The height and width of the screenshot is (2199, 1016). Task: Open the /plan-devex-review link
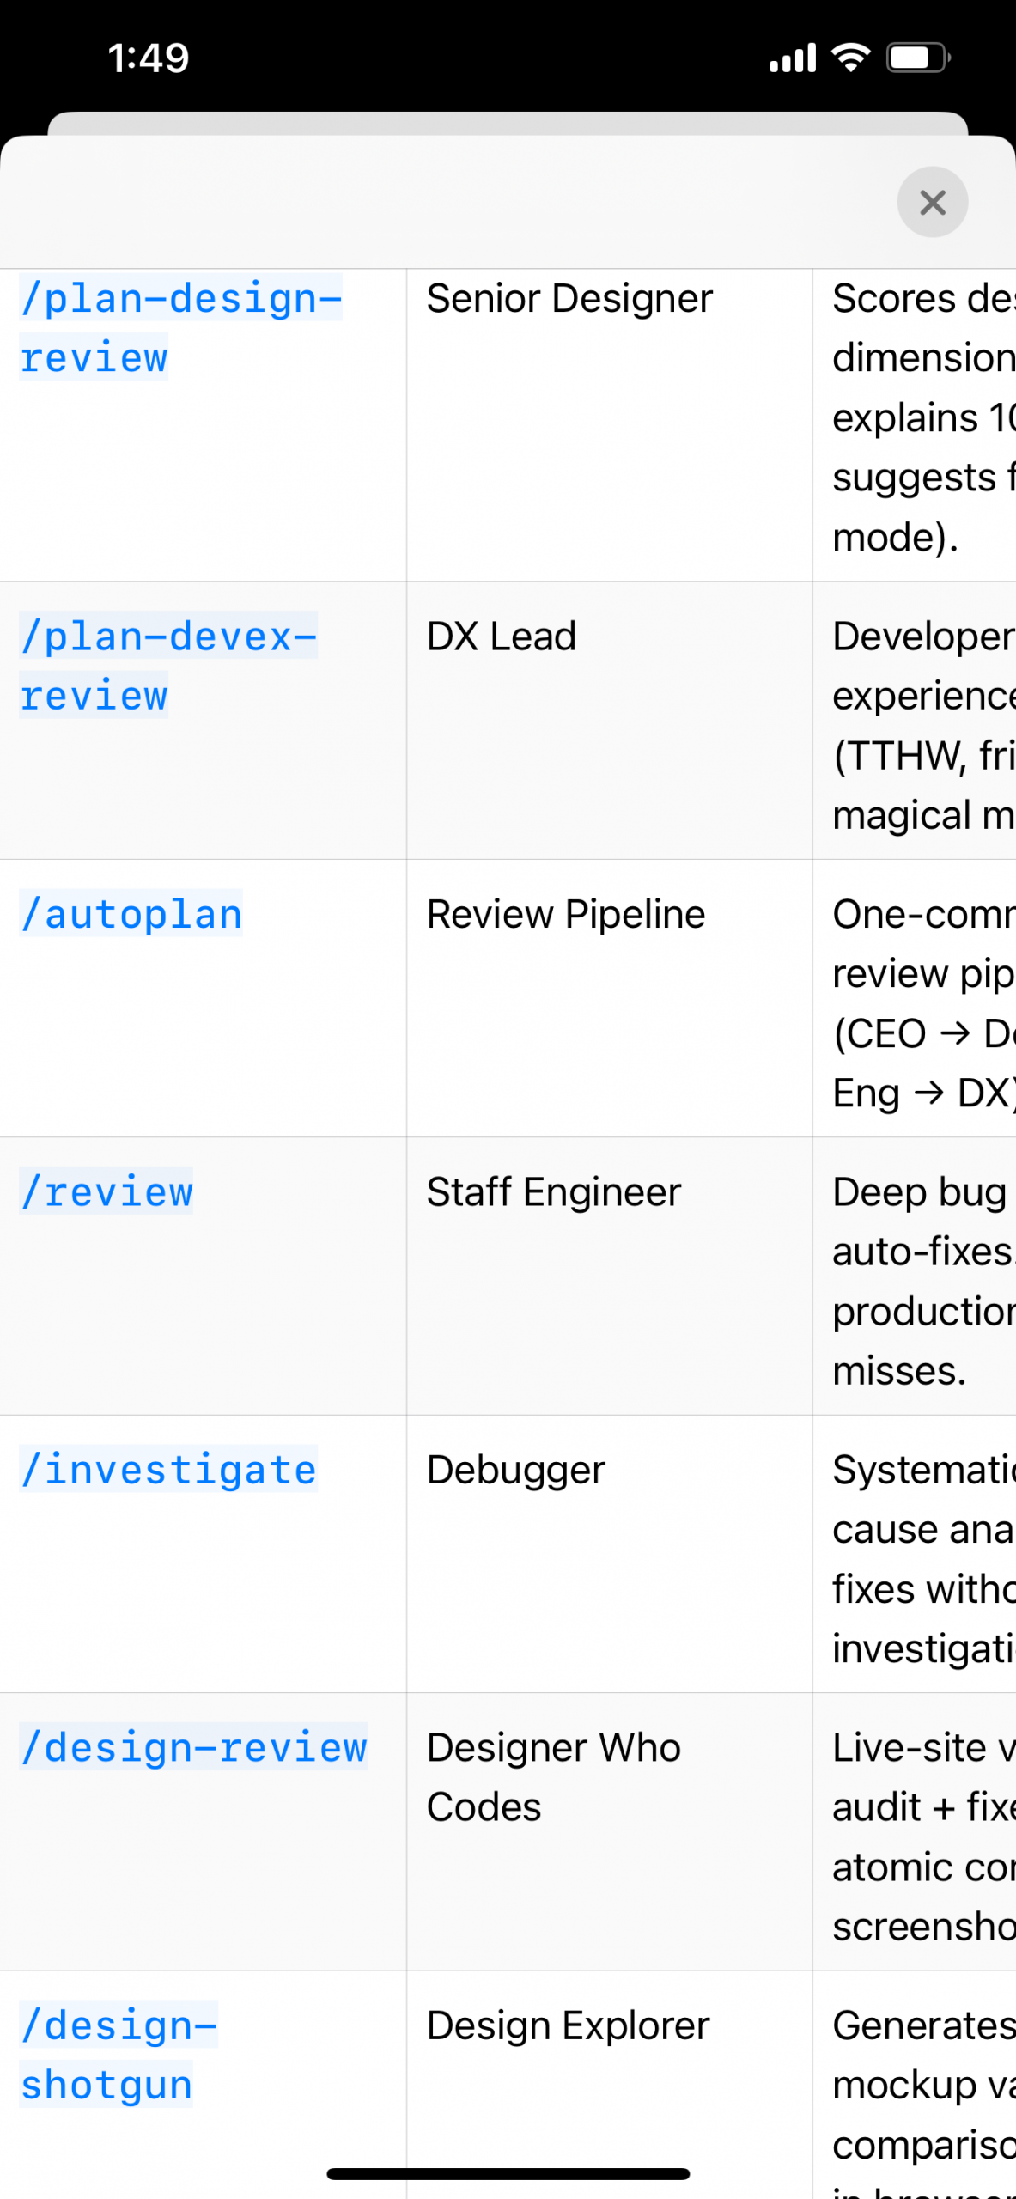click(169, 665)
